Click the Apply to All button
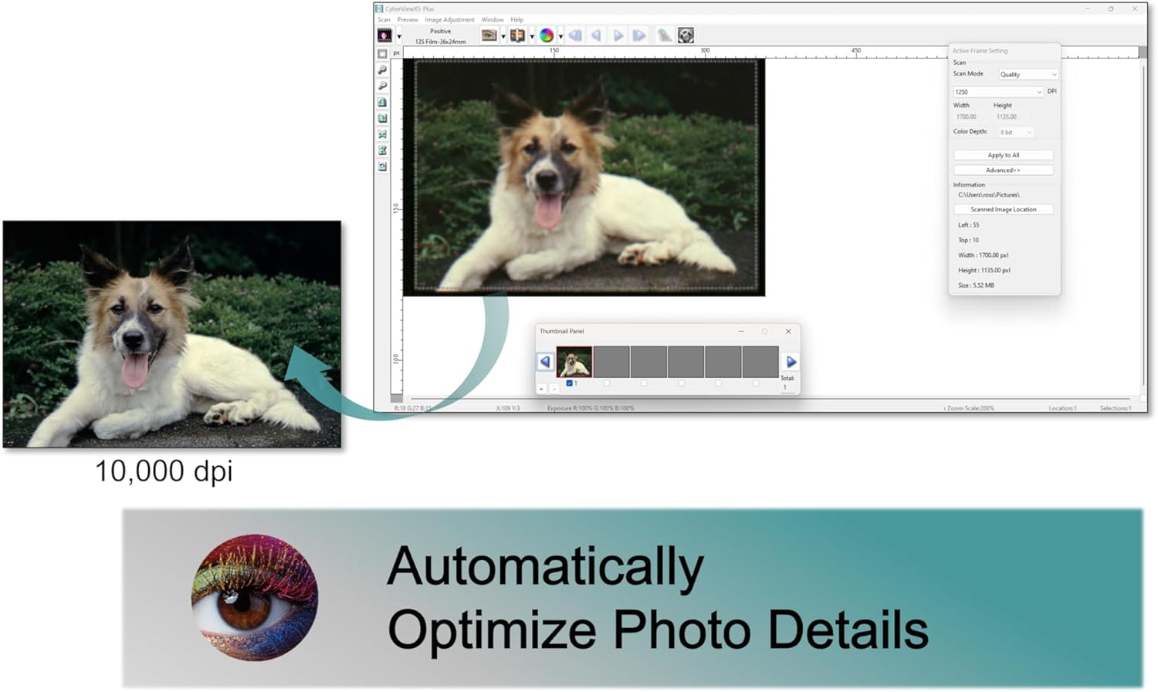This screenshot has height=692, width=1158. 1003,155
